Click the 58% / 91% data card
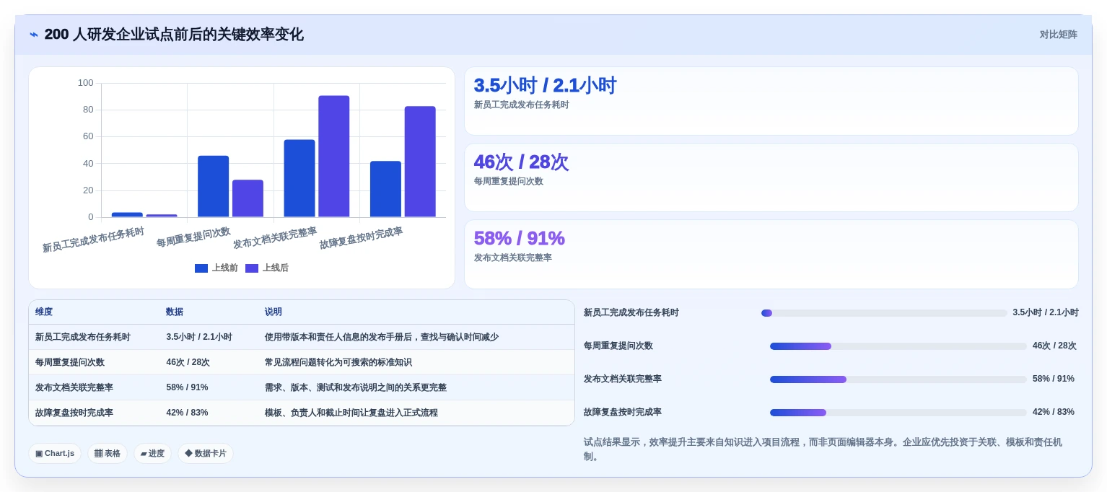 (771, 254)
